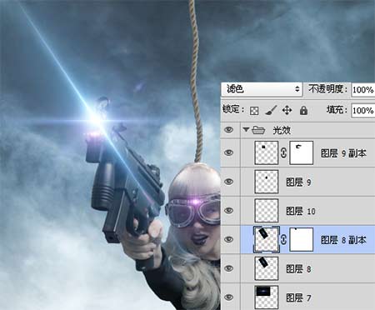Click the lock image pixels brush icon
375x310 pixels.
tap(271, 110)
